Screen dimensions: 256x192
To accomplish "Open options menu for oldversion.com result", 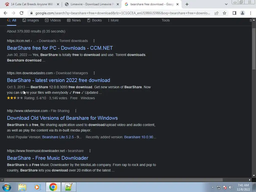I will (x=75, y=111).
